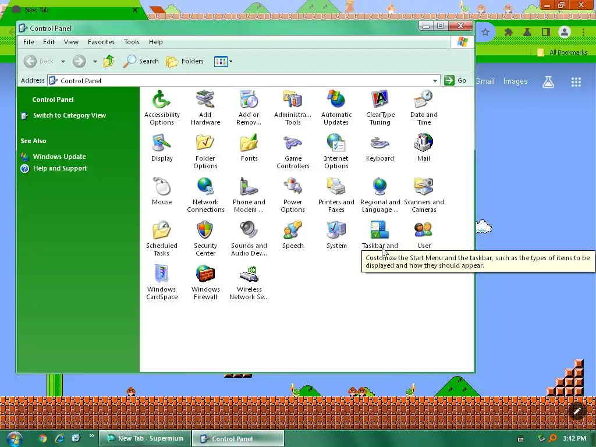Viewport: 596px width, 447px height.
Task: Click the Windows Start orb
Action: [x=14, y=439]
